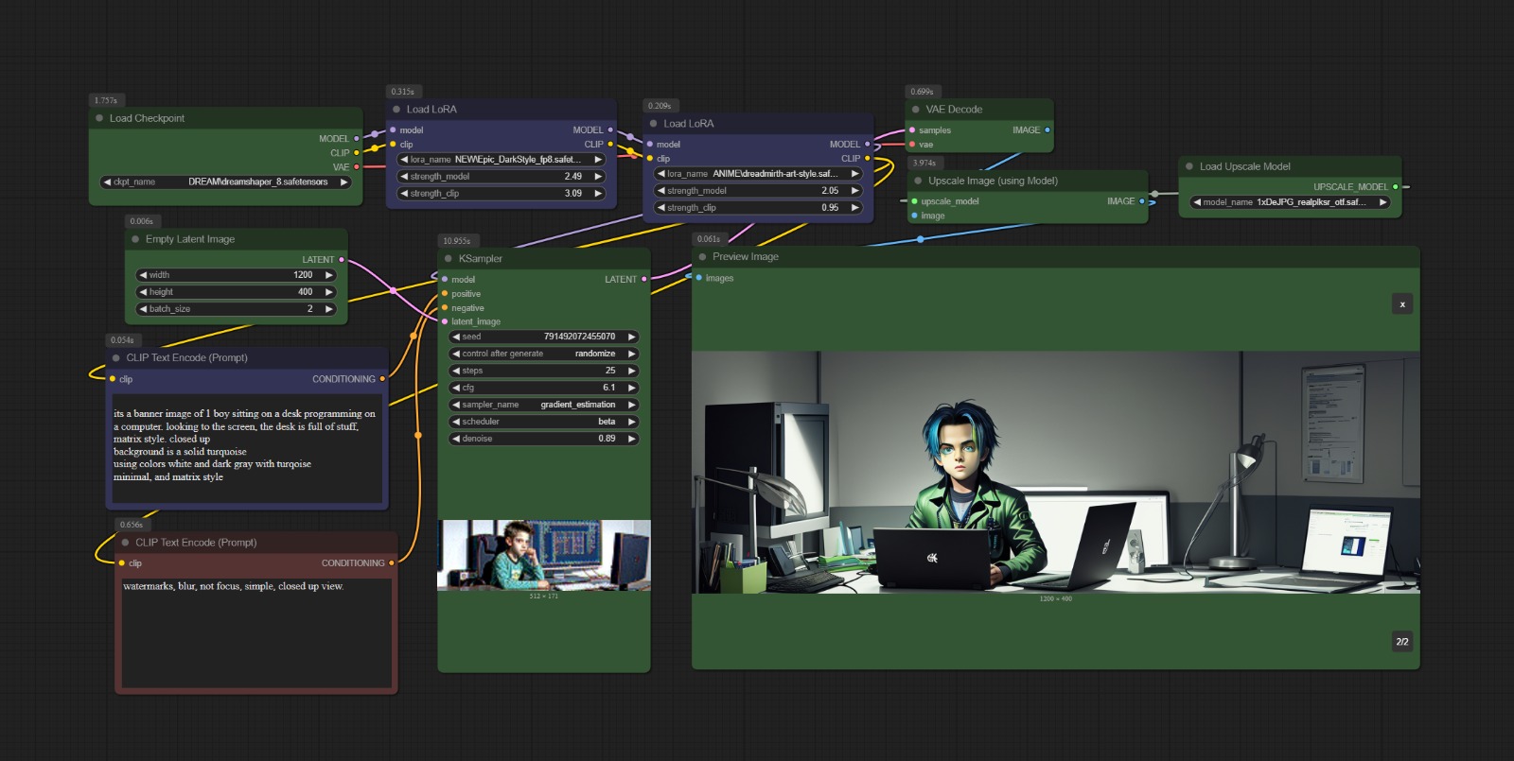Click the Load Upscale Model node's title dot

(x=1189, y=166)
